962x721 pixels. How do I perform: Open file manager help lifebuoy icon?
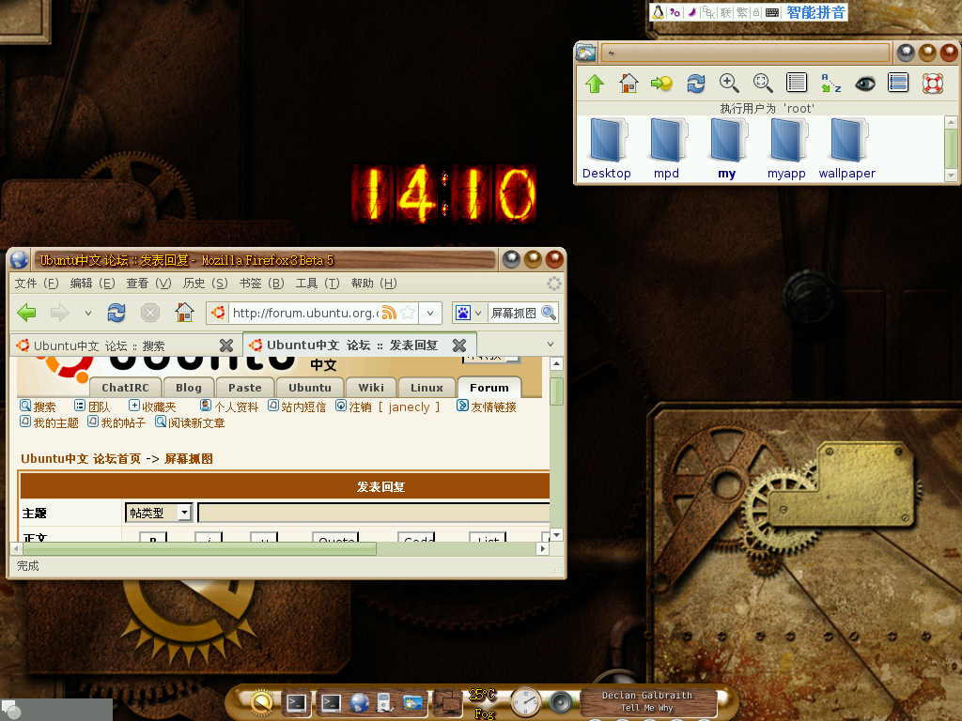933,83
